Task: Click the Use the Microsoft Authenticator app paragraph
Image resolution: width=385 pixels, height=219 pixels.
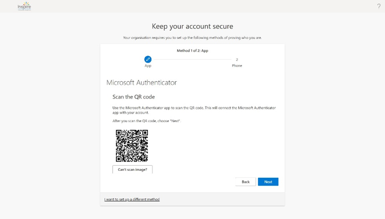Action: click(194, 110)
